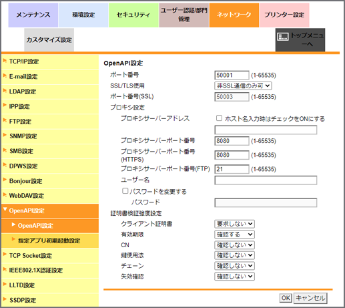Open the クライアント証明書 dropdown

point(234,224)
